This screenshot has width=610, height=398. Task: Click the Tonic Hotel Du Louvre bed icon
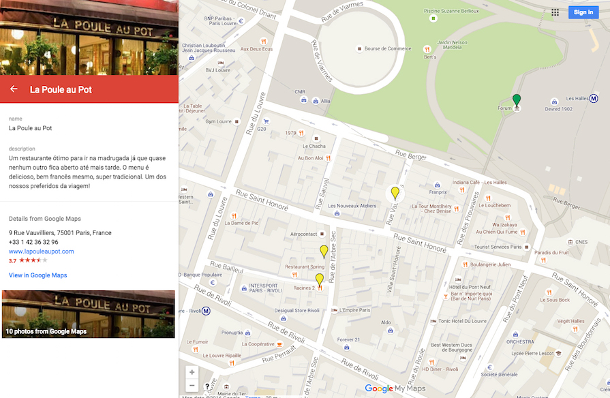(433, 322)
